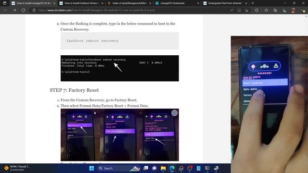Open Microsoft Edge from the taskbar

click(172, 168)
